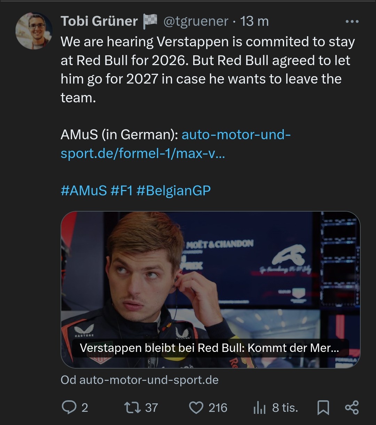Click the repost arrows icon

132,408
